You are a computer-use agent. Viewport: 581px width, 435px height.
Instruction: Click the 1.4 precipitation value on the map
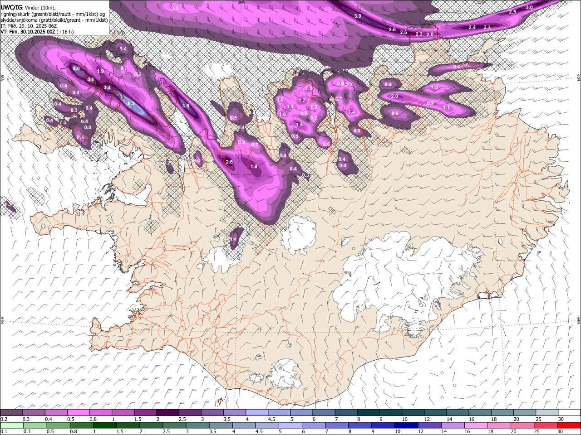351,112
